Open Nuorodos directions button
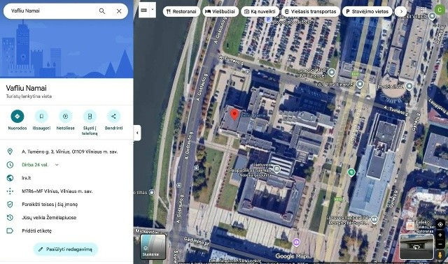The height and width of the screenshot is (264, 448). pos(17,117)
